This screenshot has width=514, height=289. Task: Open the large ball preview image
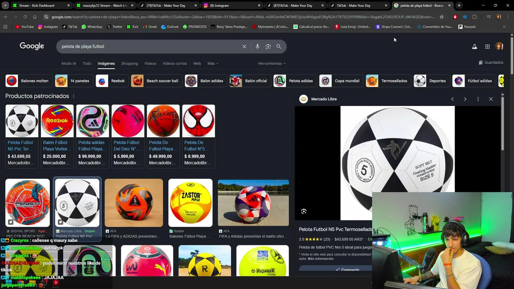[x=398, y=163]
